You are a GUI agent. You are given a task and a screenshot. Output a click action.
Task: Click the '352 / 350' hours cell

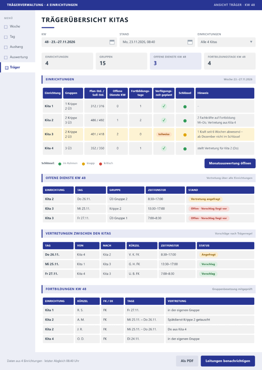95,148
